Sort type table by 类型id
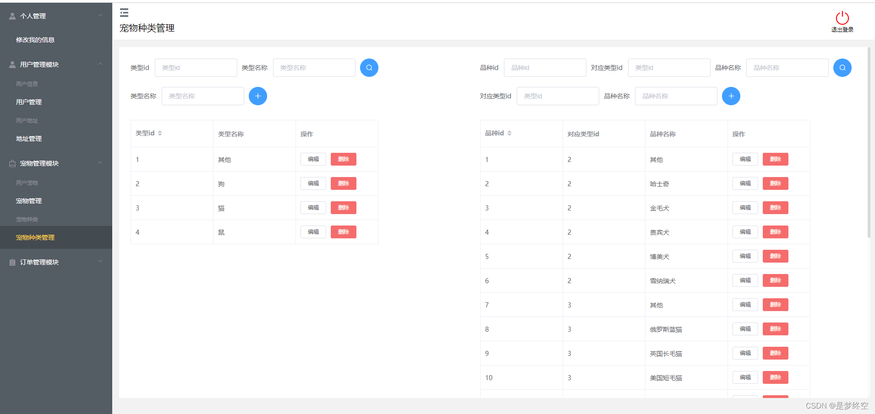Screen dimensions: 875x414 click(x=160, y=133)
